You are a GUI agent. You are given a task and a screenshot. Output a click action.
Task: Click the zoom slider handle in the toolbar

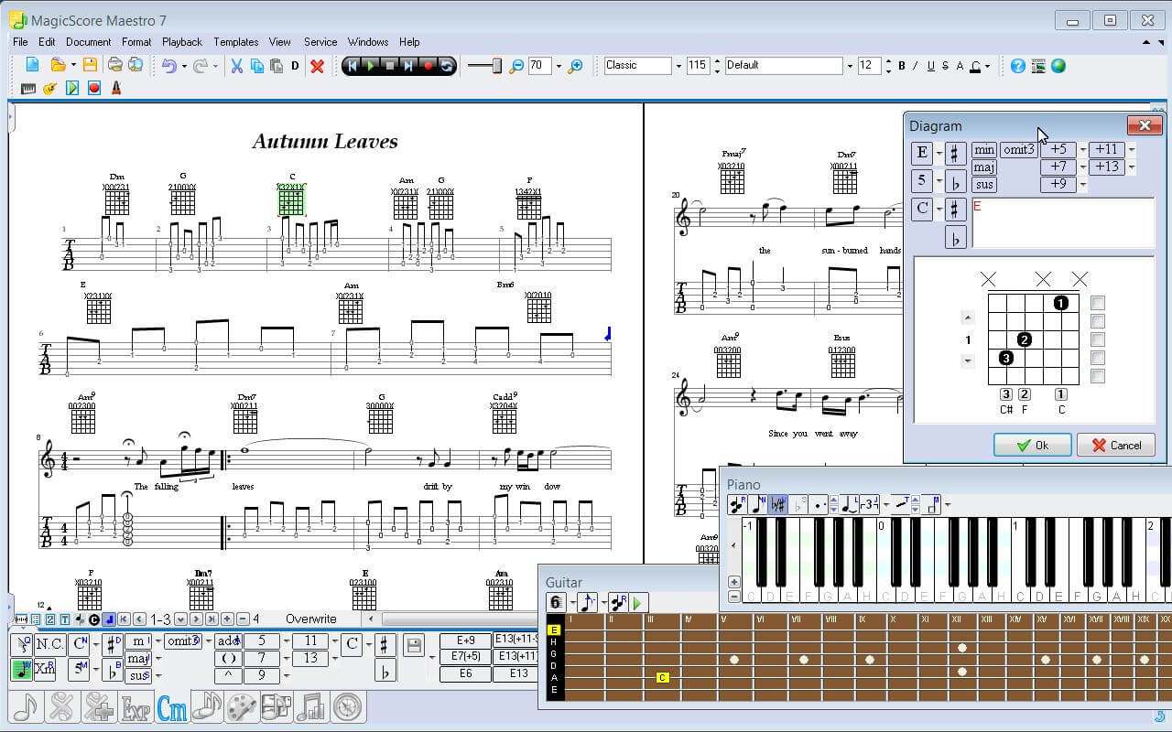point(497,66)
